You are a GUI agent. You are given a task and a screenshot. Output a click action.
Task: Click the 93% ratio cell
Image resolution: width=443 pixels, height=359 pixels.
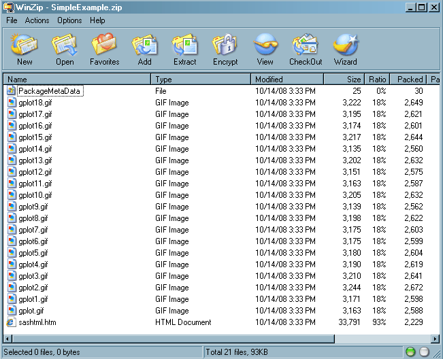[x=379, y=322]
